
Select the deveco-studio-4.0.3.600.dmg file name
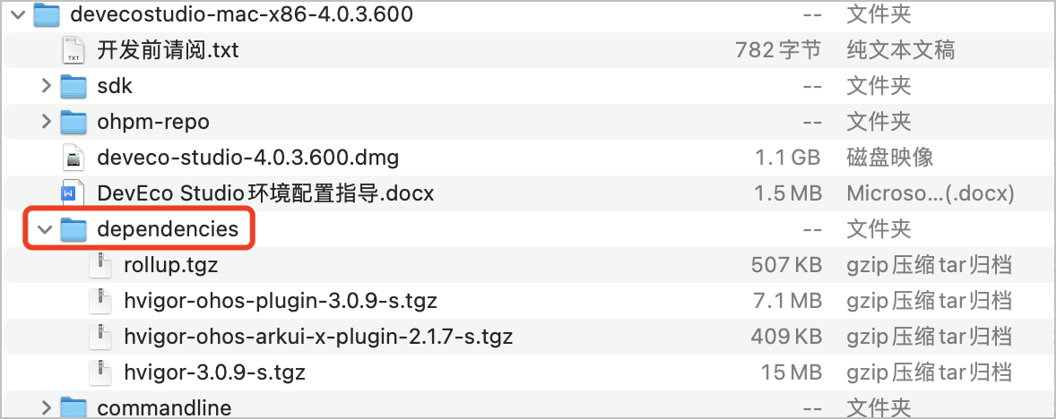pos(247,158)
